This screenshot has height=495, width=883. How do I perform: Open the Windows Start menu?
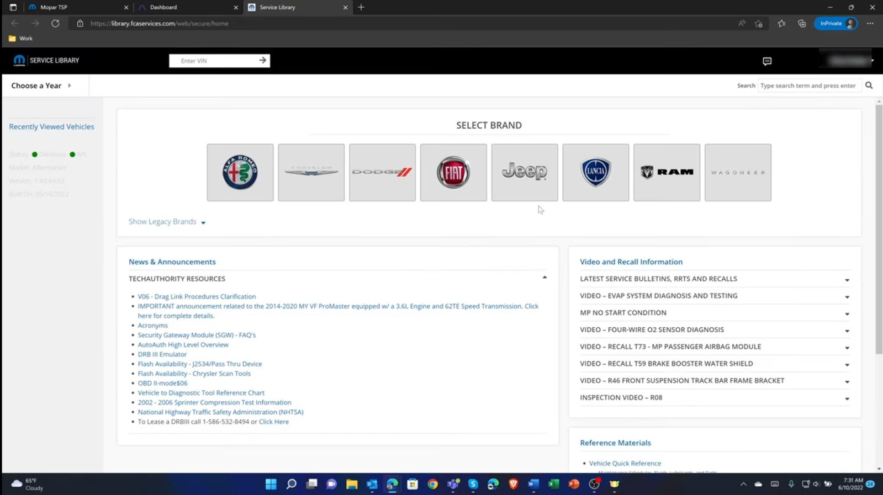pos(271,484)
